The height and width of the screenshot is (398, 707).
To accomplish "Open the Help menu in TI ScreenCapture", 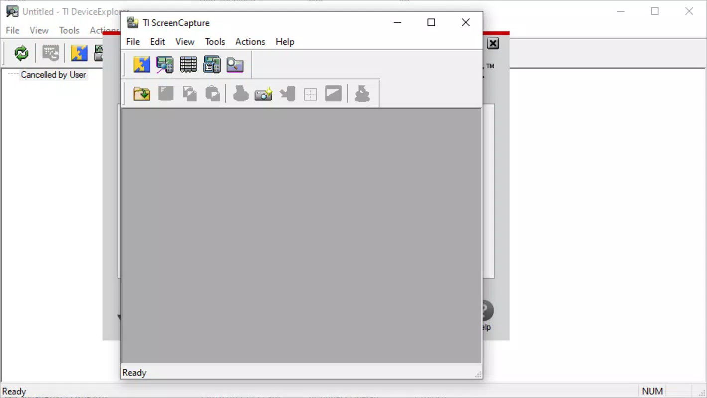I will [285, 42].
